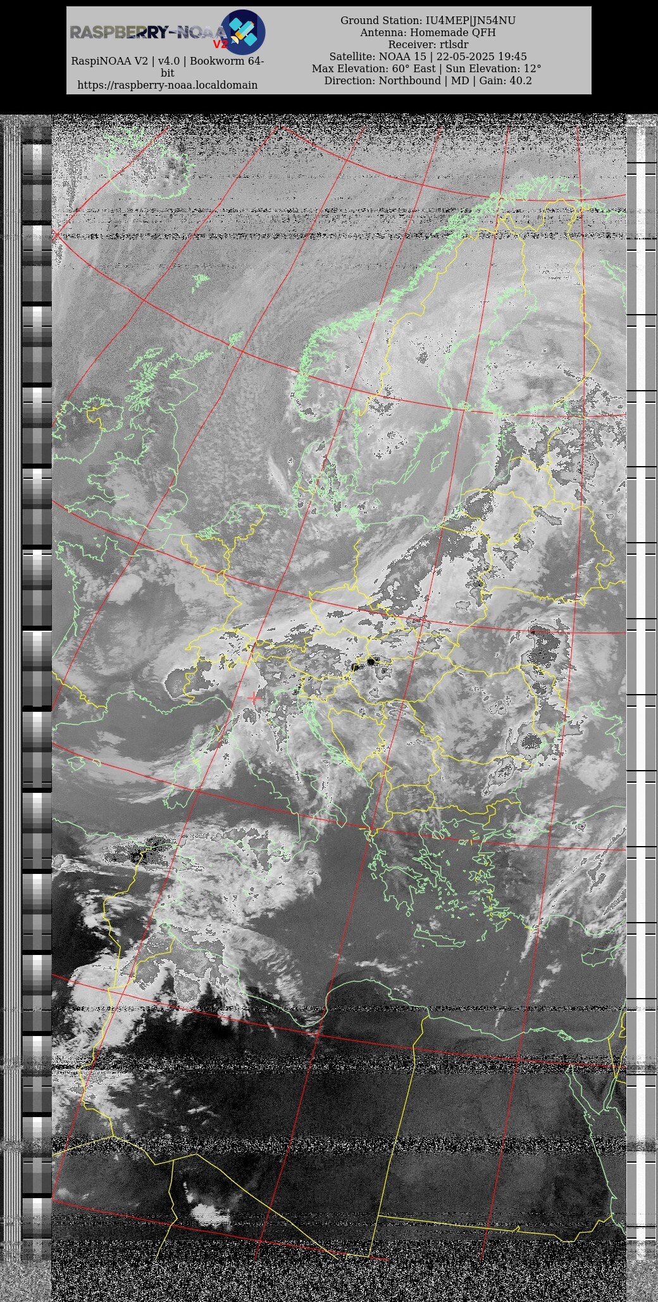658x1302 pixels.
Task: Click the Max Elevation: 60° East line
Action: [x=428, y=68]
